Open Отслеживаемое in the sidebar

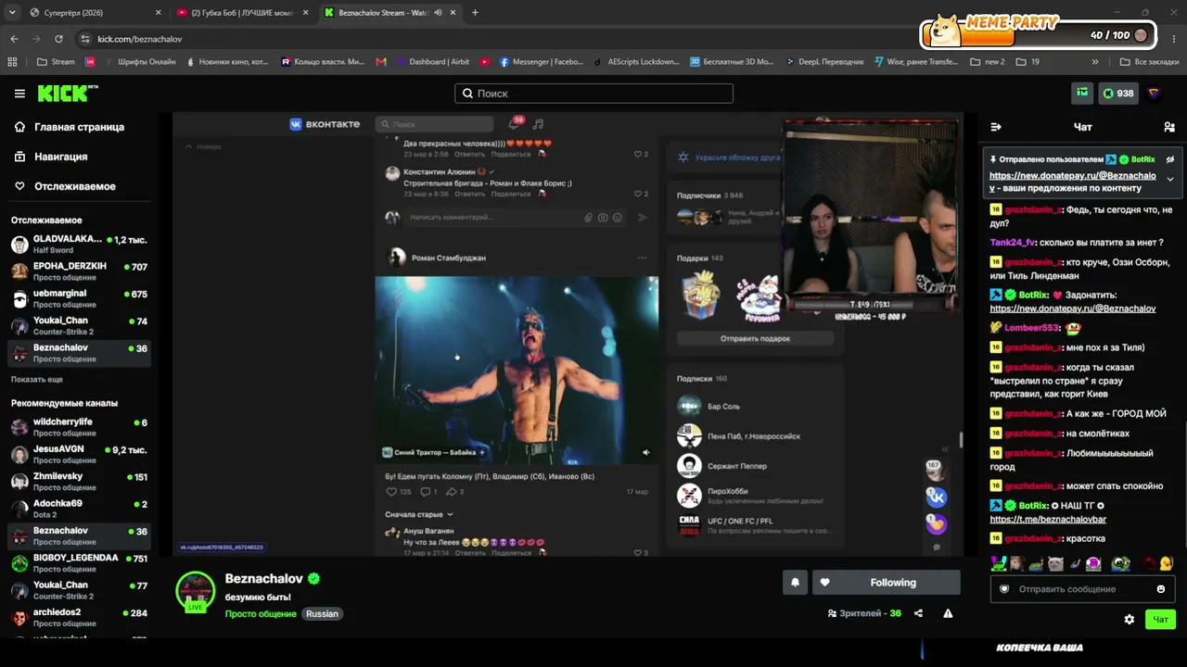pyautogui.click(x=75, y=186)
